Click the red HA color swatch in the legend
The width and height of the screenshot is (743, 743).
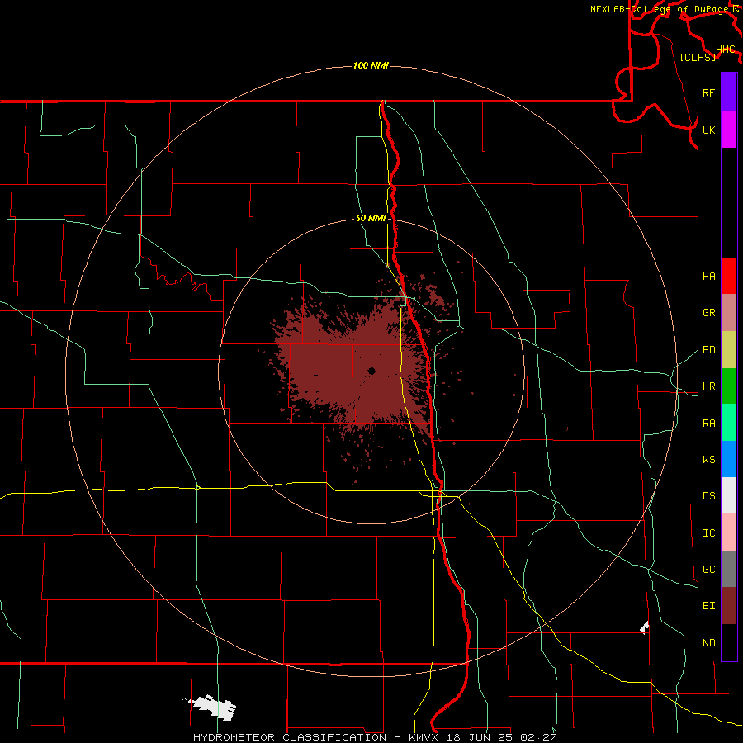coord(729,276)
